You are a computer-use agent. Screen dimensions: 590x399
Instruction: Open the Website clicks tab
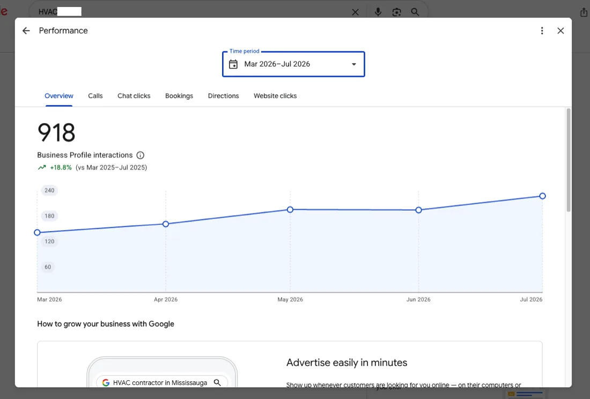coord(275,96)
